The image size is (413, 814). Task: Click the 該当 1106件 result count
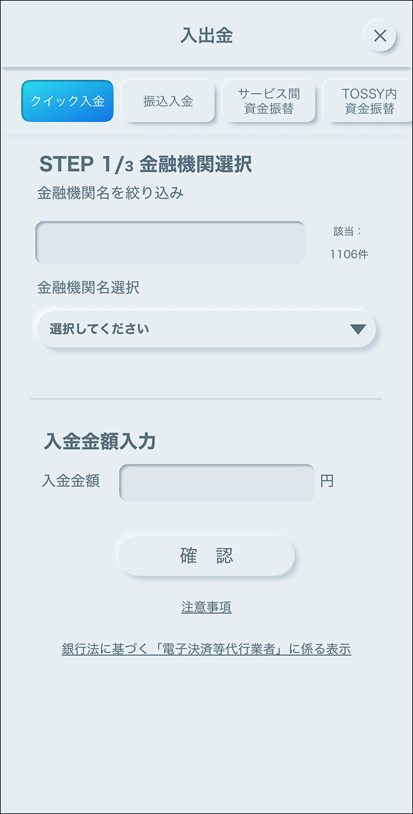pos(348,243)
